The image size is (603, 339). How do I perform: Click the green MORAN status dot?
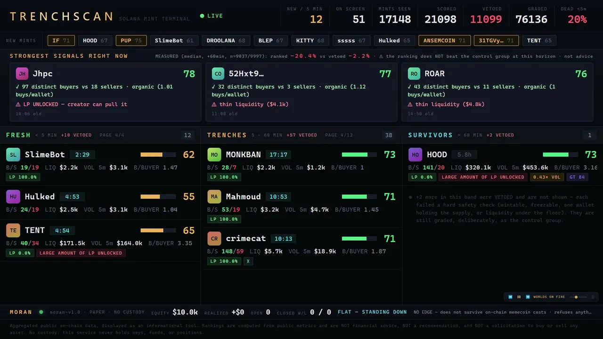point(41,312)
